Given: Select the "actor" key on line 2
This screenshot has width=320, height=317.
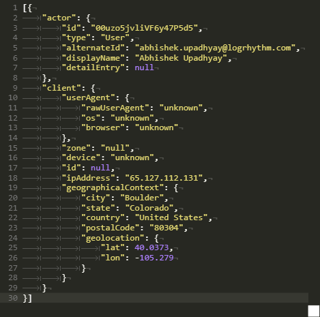Looking at the screenshot, I should click(59, 18).
